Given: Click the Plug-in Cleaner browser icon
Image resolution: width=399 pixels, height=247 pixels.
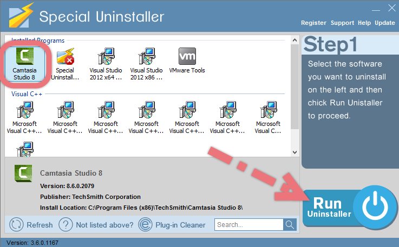Looking at the screenshot, I should click(145, 225).
